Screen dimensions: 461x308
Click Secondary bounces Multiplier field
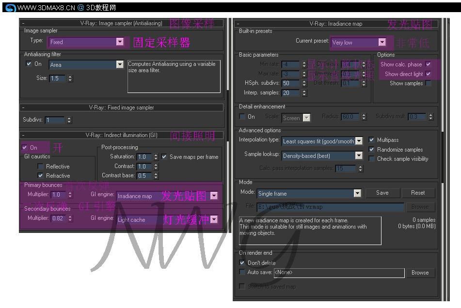point(58,218)
